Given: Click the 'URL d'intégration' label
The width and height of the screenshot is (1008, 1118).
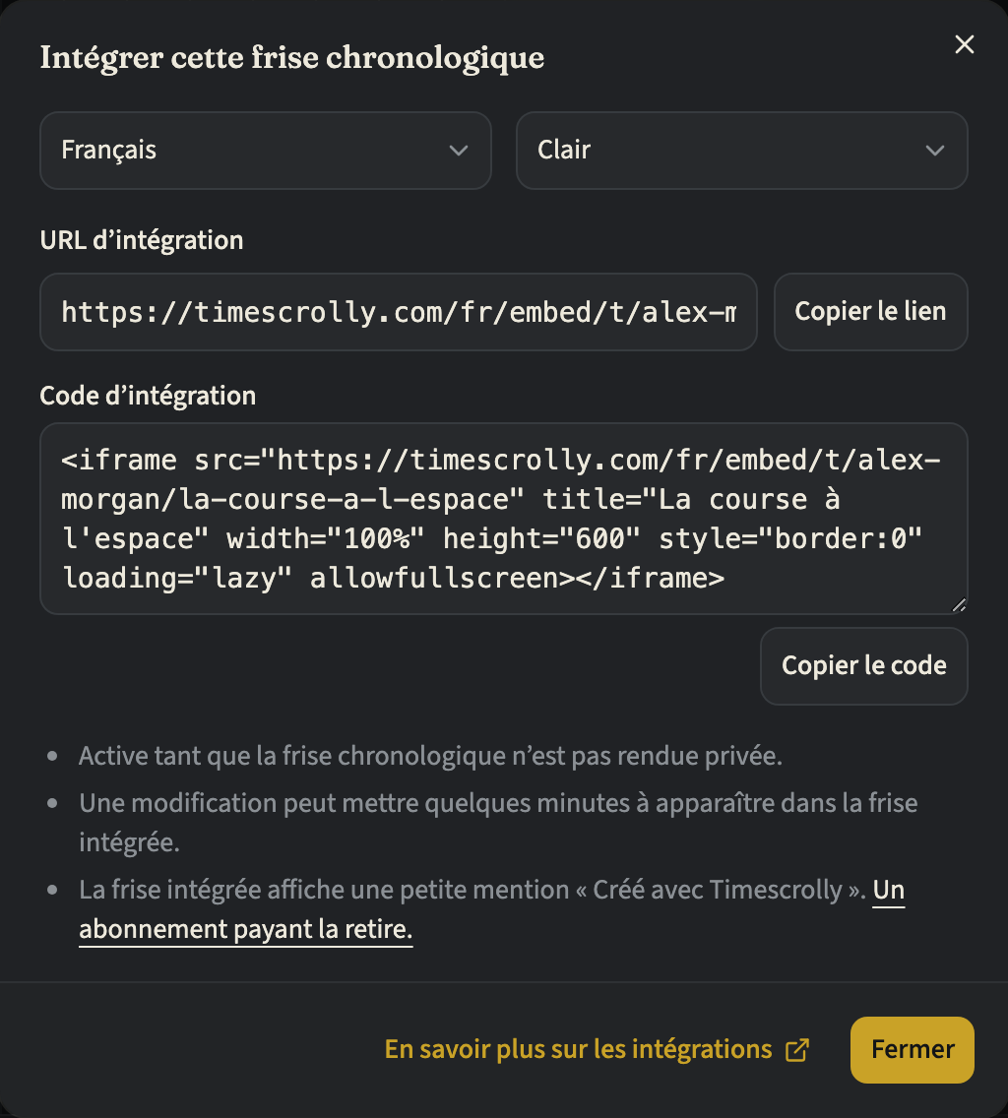Looking at the screenshot, I should click(141, 240).
